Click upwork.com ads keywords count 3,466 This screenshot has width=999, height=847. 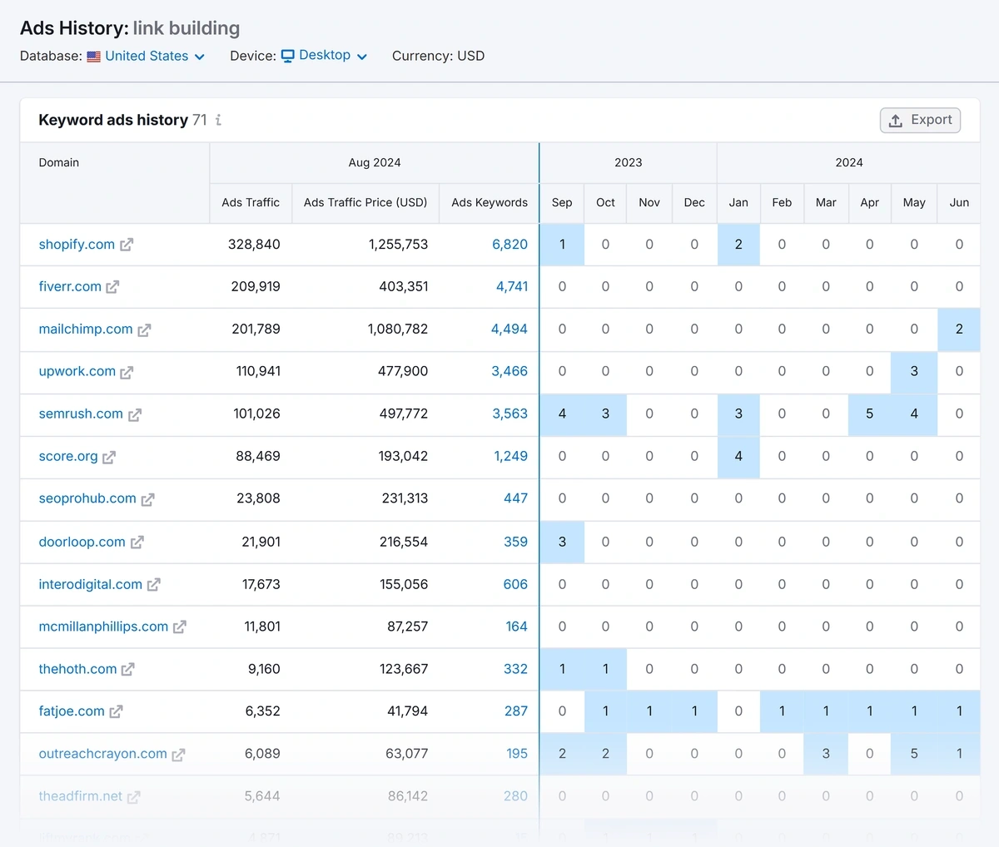coord(509,371)
